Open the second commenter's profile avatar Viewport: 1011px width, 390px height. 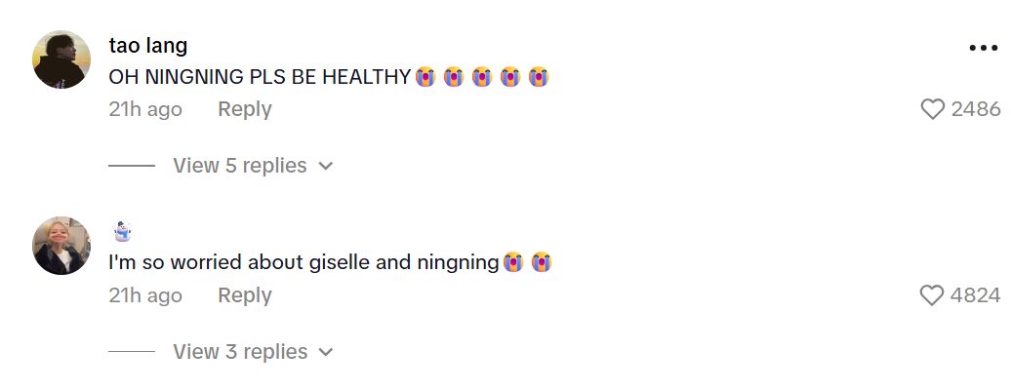(x=61, y=246)
